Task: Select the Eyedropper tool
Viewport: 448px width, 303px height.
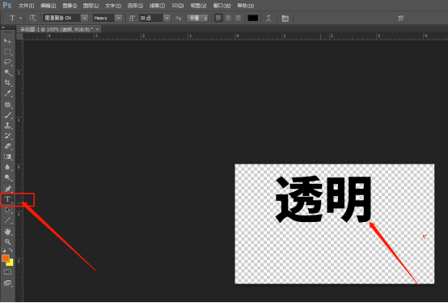Action: tap(8, 93)
